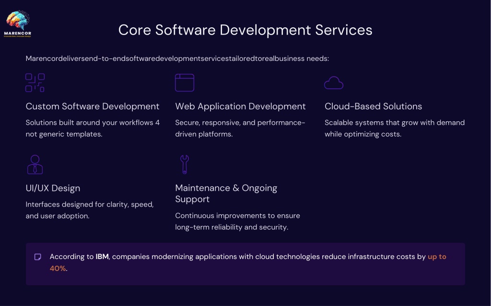Image resolution: width=491 pixels, height=306 pixels.
Task: Select the Core Software Development Services title
Action: [245, 30]
